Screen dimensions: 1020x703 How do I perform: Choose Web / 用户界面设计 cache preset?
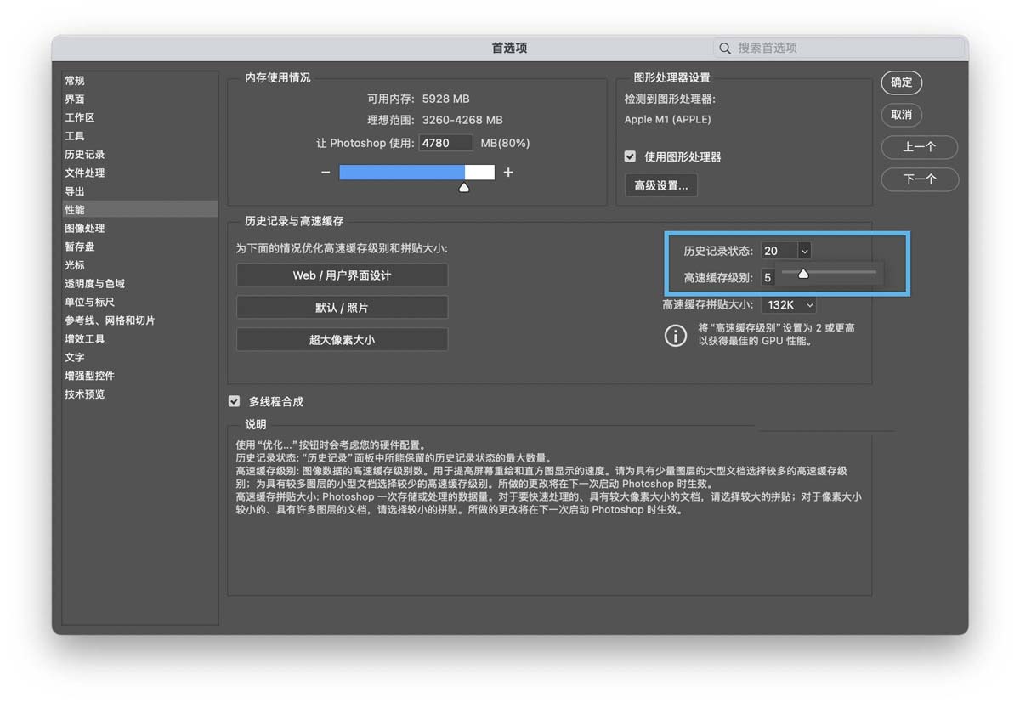point(342,275)
